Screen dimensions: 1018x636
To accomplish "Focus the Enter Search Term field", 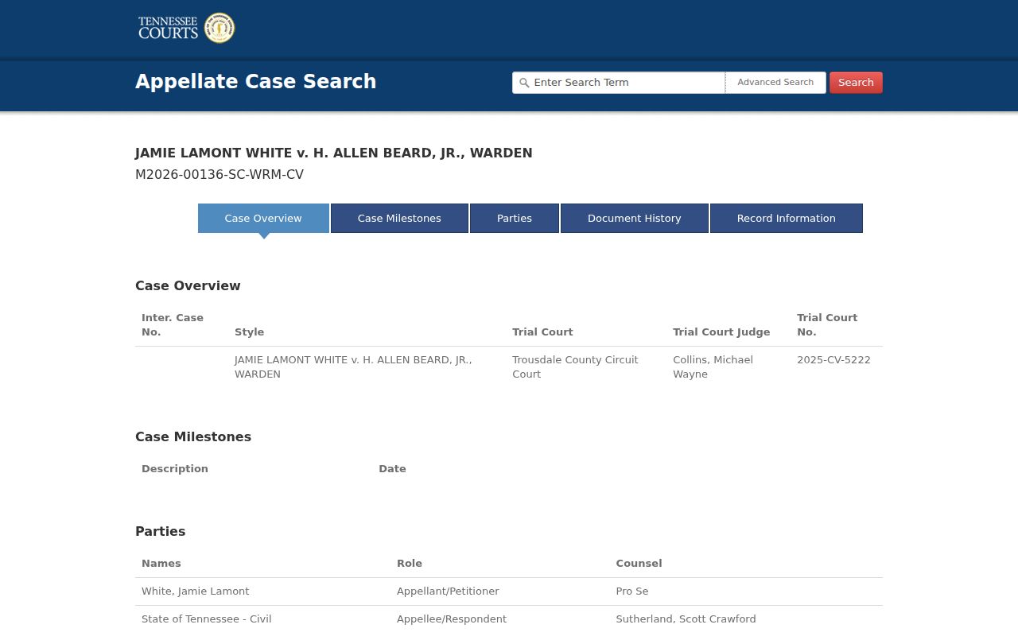I will click(x=619, y=83).
